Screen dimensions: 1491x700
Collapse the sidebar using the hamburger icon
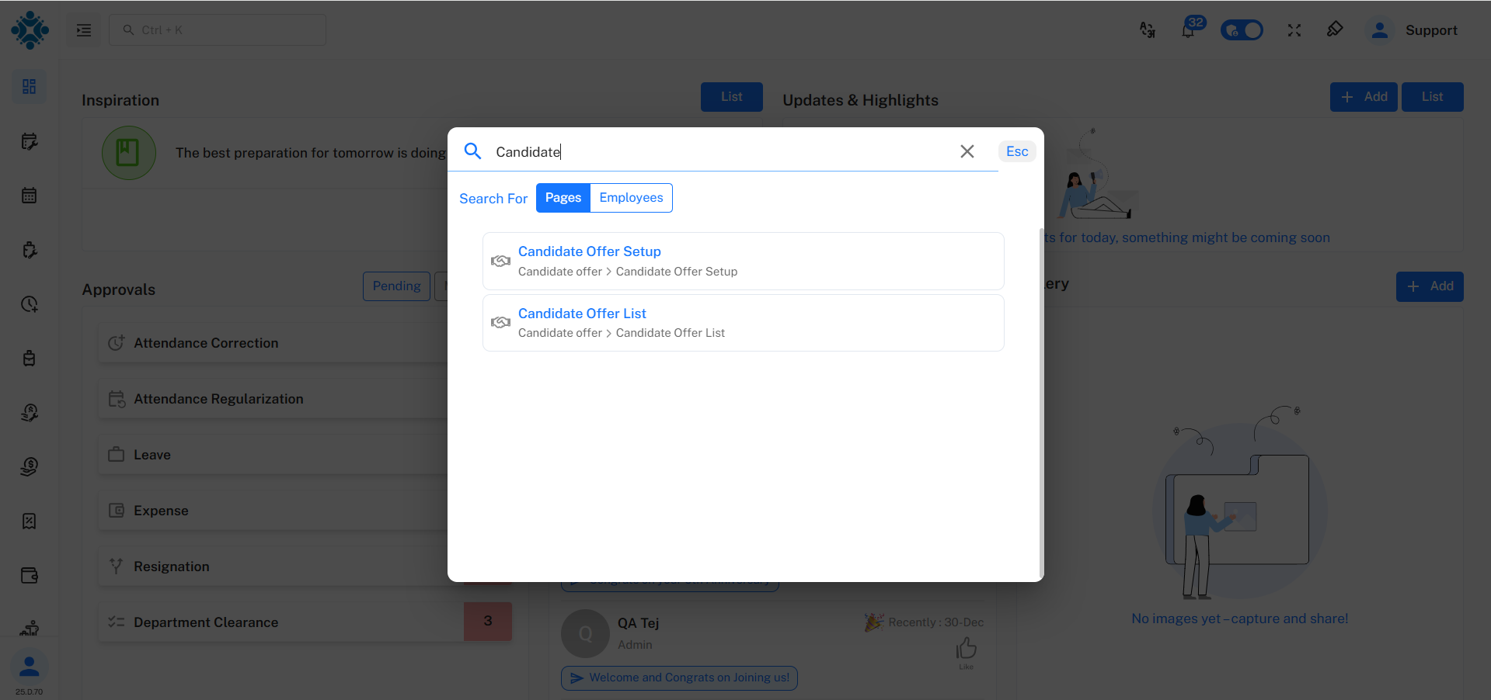pyautogui.click(x=83, y=29)
